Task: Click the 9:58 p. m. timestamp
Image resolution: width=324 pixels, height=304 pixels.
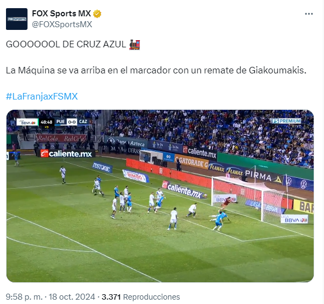Action: point(24,297)
